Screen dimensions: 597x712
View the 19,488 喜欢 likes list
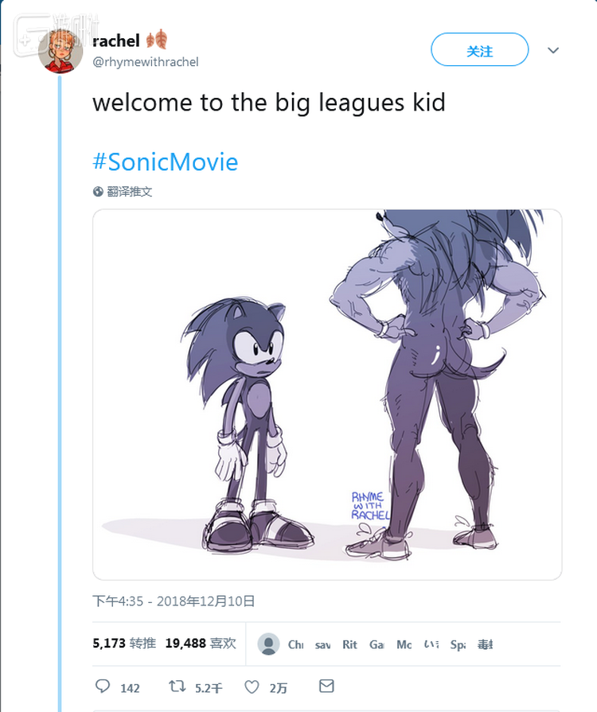[201, 644]
